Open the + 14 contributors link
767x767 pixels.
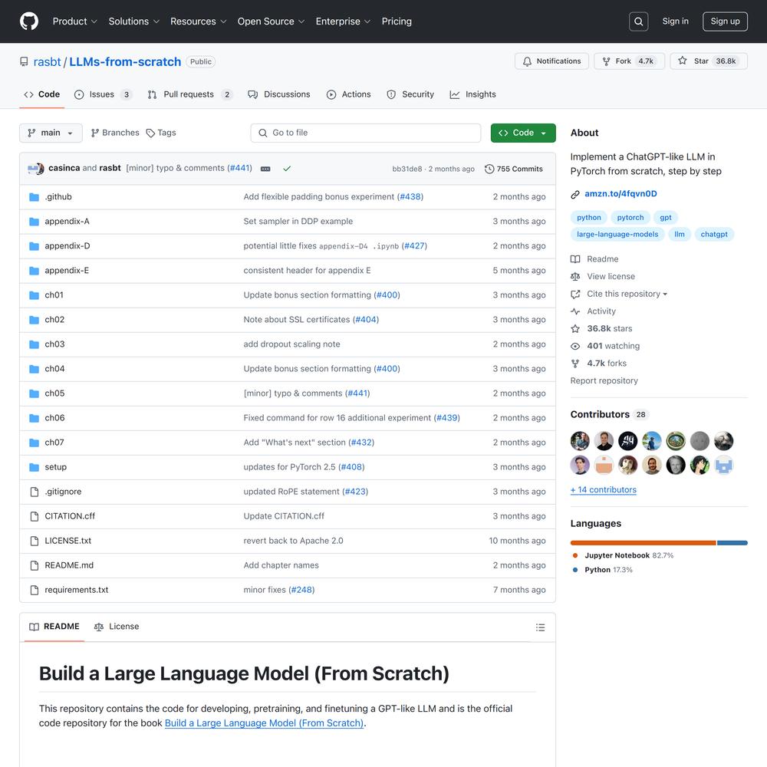603,490
